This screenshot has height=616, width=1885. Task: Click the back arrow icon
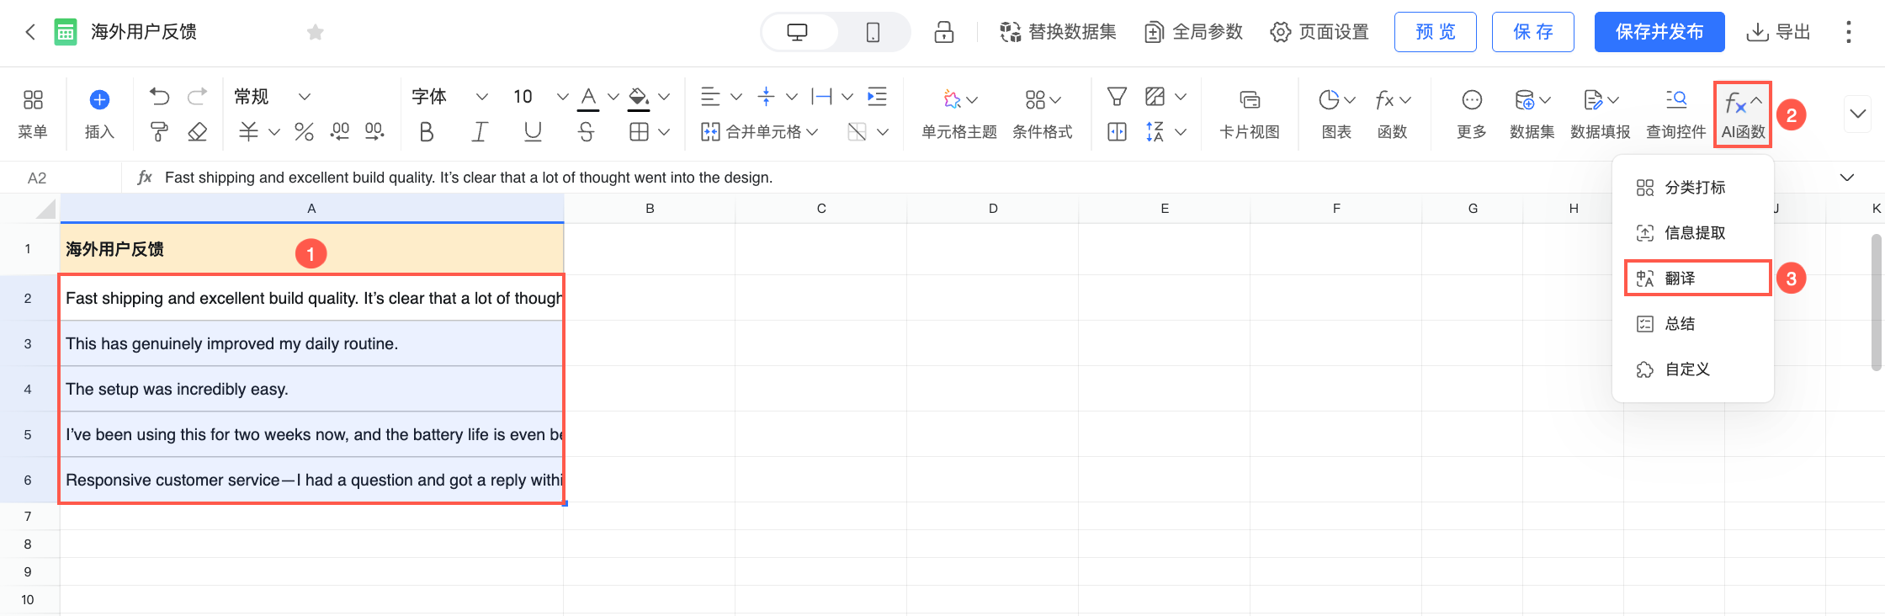click(30, 32)
